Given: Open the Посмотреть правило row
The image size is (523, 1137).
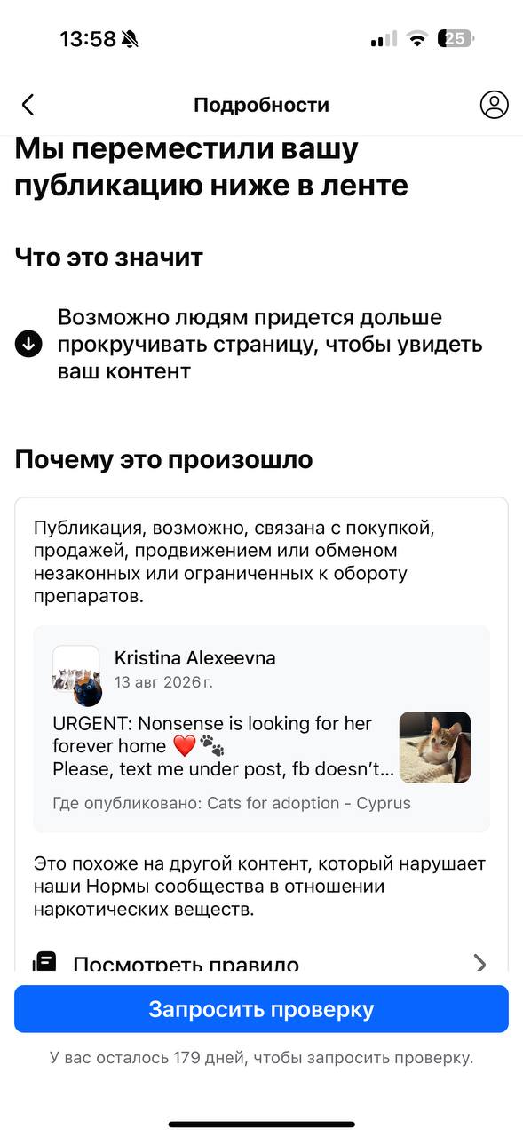Looking at the screenshot, I should 261,963.
